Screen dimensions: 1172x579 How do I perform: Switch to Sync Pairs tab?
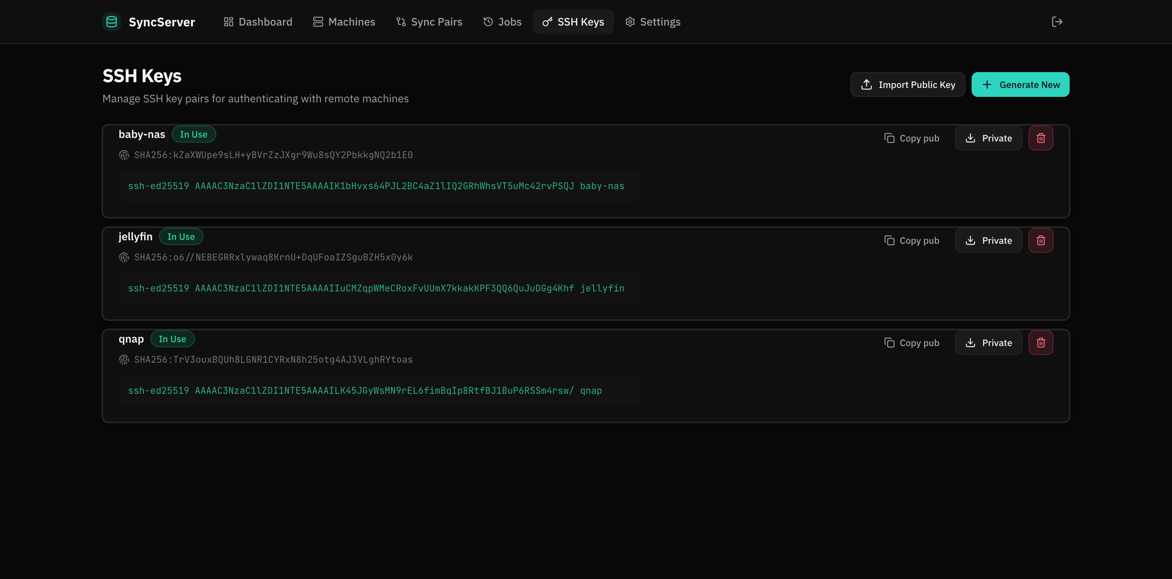click(429, 22)
